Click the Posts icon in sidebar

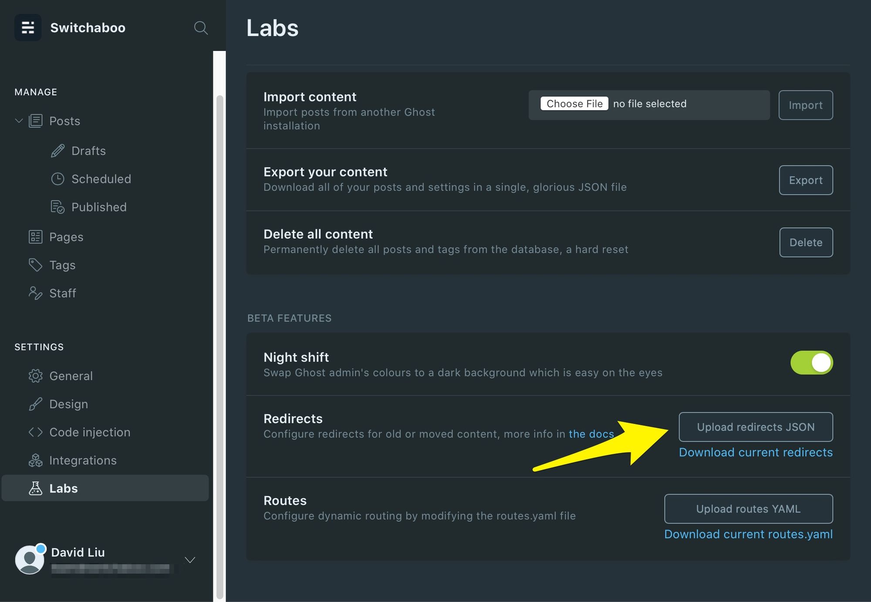[x=35, y=121]
